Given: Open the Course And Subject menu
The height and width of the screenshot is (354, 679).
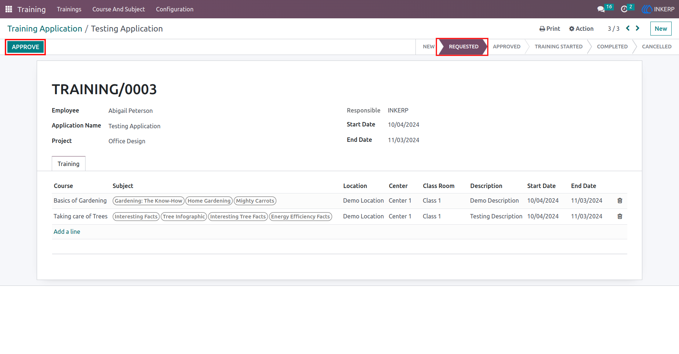Looking at the screenshot, I should click(119, 9).
